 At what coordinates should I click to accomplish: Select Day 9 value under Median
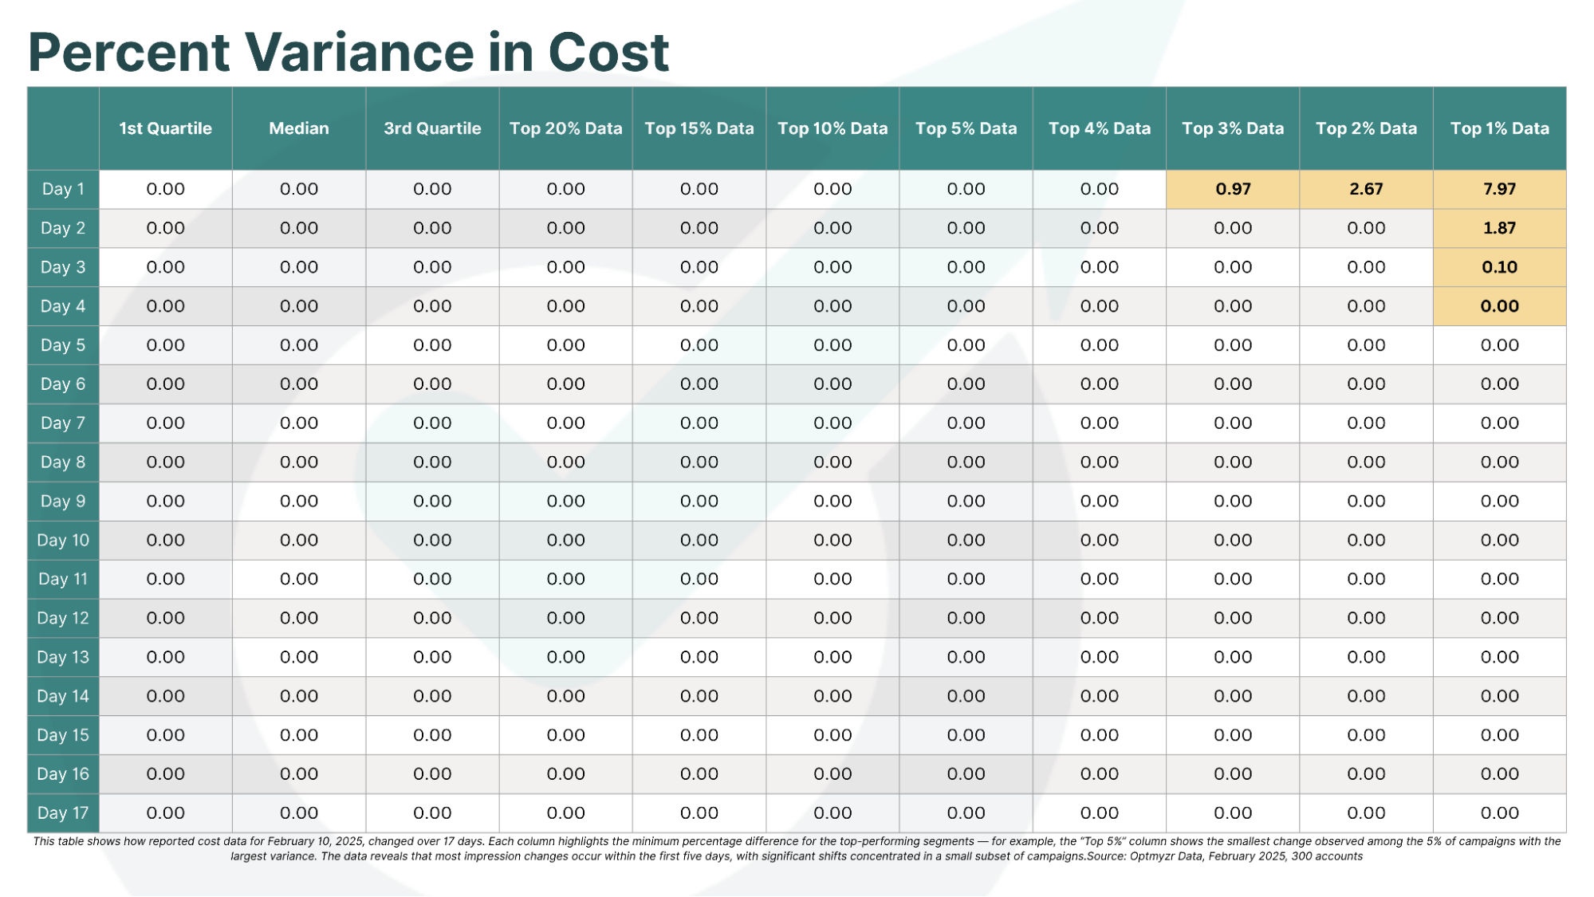coord(299,502)
